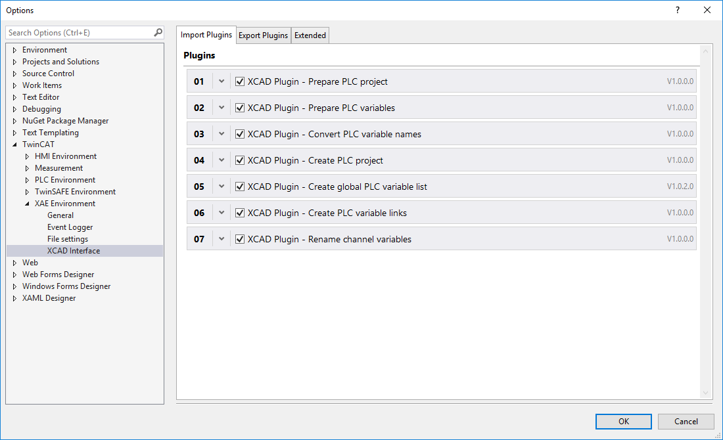Uncheck Prepare PLC project plugin
The image size is (723, 440).
240,81
